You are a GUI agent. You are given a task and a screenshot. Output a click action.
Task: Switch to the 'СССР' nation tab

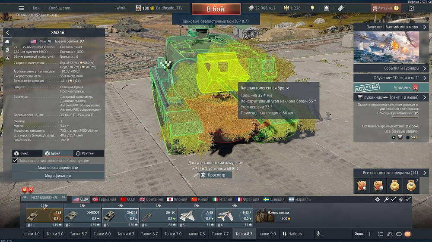pyautogui.click(x=128, y=199)
